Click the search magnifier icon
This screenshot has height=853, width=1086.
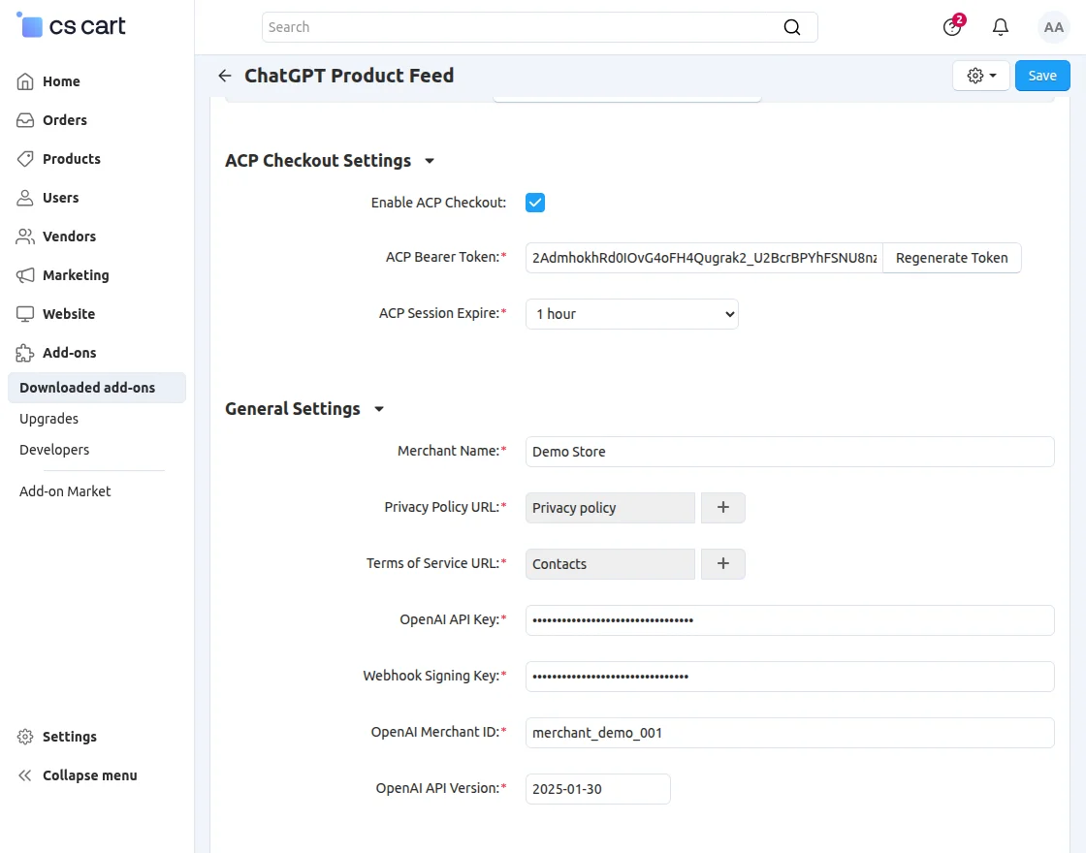(x=791, y=27)
